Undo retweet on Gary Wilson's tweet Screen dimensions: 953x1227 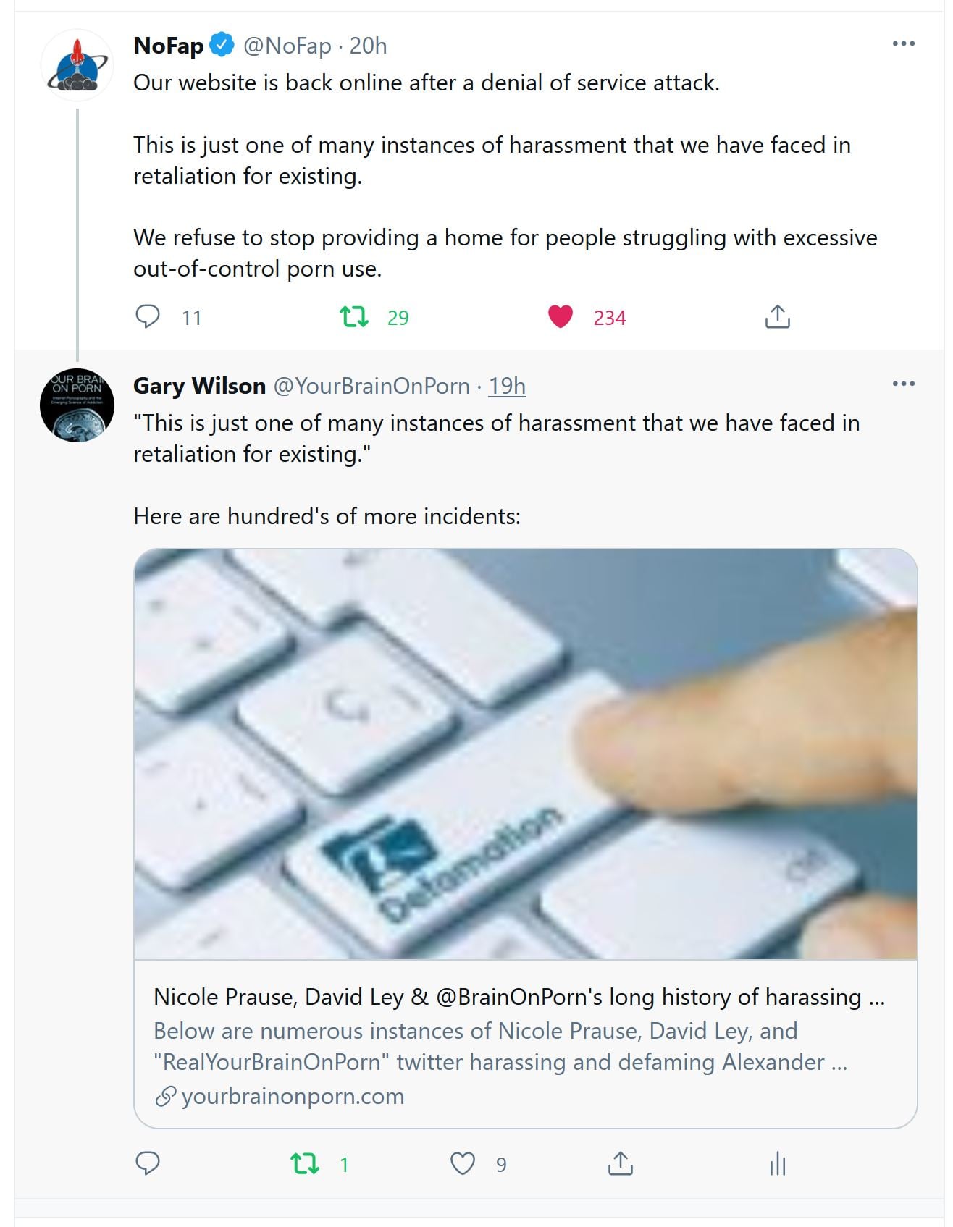[x=305, y=1163]
